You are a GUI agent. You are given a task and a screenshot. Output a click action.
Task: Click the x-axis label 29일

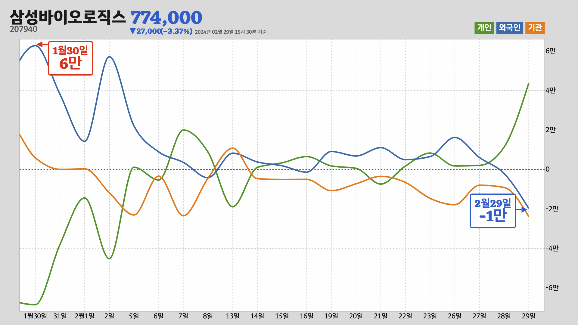[x=529, y=316]
